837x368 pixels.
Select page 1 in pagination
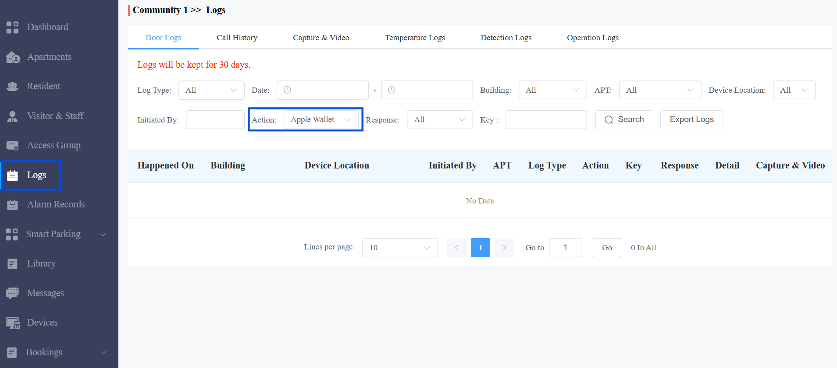(x=481, y=248)
